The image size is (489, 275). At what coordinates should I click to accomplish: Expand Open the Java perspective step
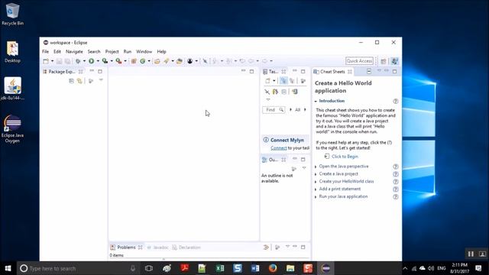click(x=316, y=167)
